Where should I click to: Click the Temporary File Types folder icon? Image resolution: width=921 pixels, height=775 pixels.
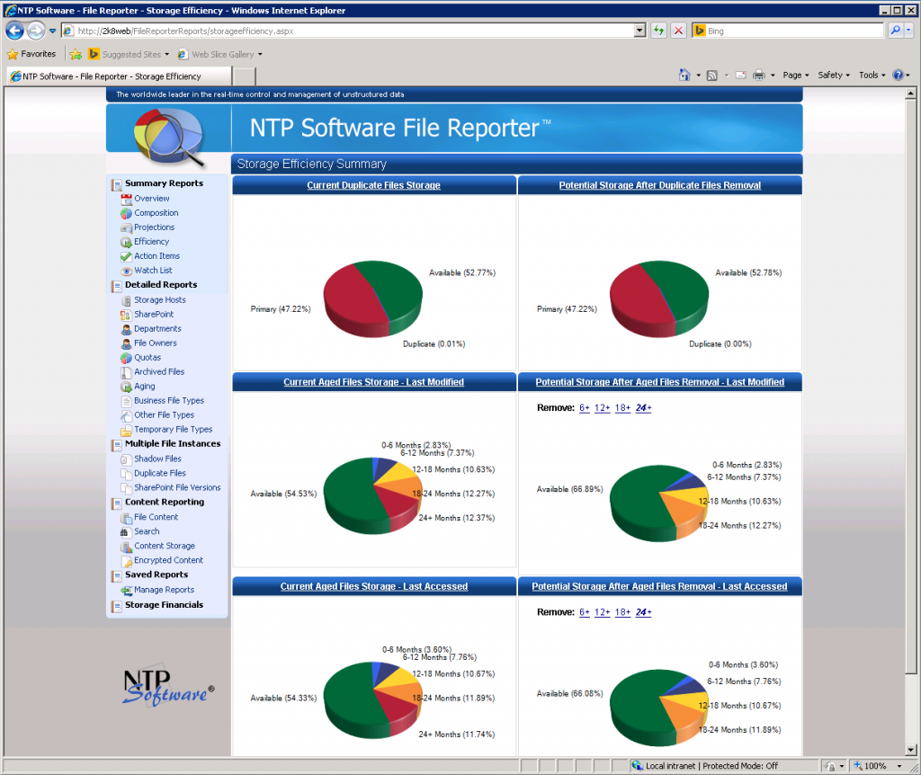[126, 430]
